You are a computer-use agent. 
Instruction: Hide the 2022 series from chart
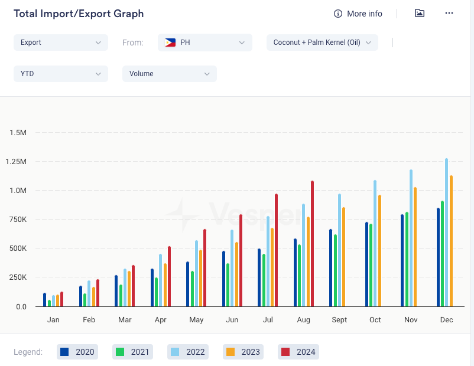coord(187,352)
